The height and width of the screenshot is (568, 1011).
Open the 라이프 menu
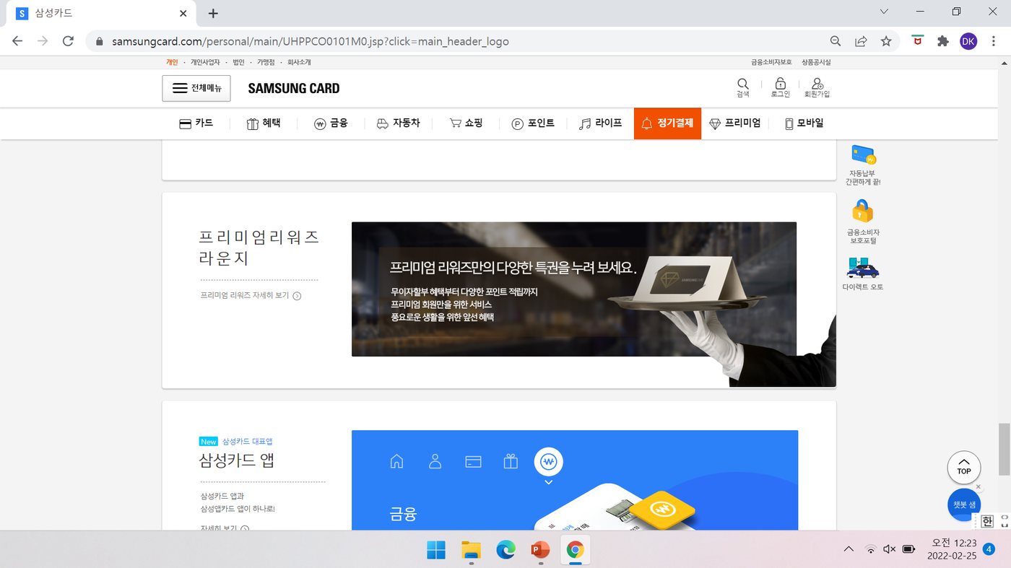pos(600,123)
